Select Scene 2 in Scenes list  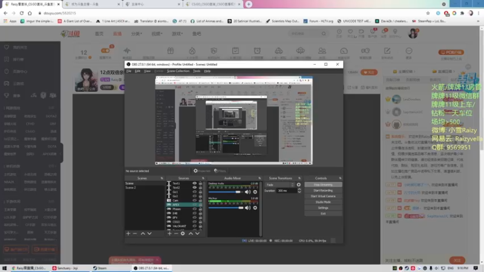click(x=145, y=187)
